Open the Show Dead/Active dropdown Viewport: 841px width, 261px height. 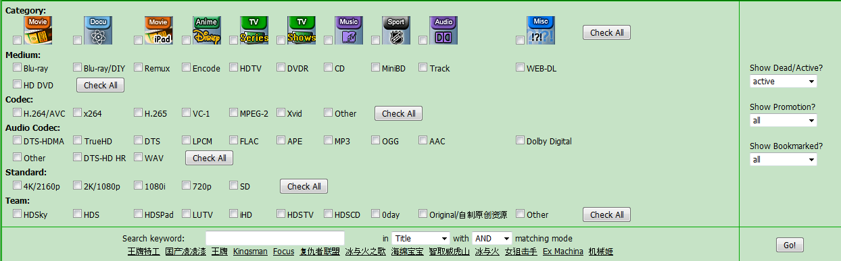(x=783, y=82)
